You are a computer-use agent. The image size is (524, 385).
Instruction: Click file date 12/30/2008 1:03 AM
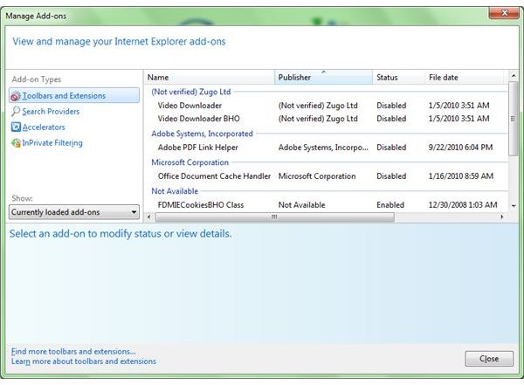[x=463, y=204]
